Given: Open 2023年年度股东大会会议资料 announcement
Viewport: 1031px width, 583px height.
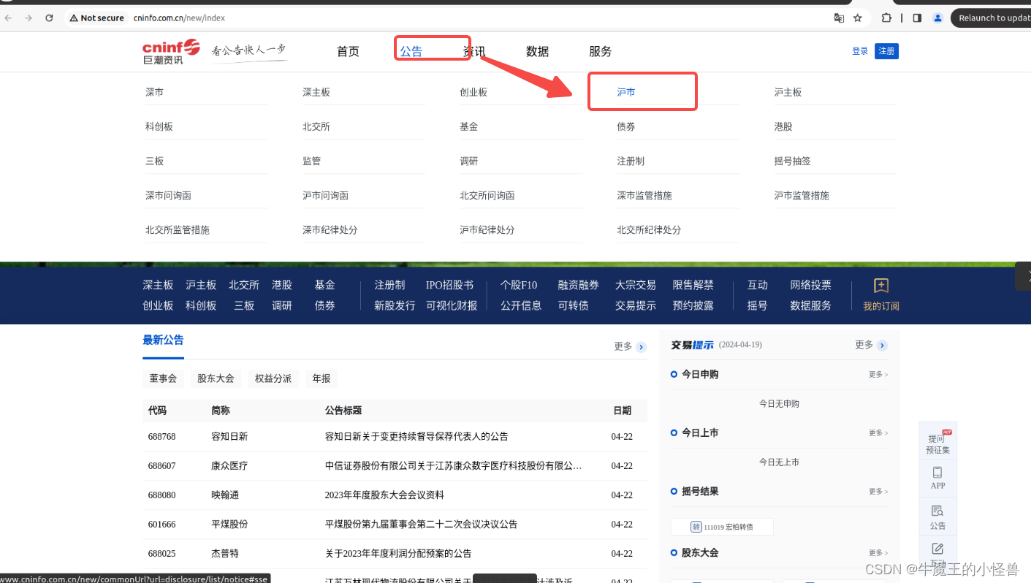Looking at the screenshot, I should tap(384, 495).
